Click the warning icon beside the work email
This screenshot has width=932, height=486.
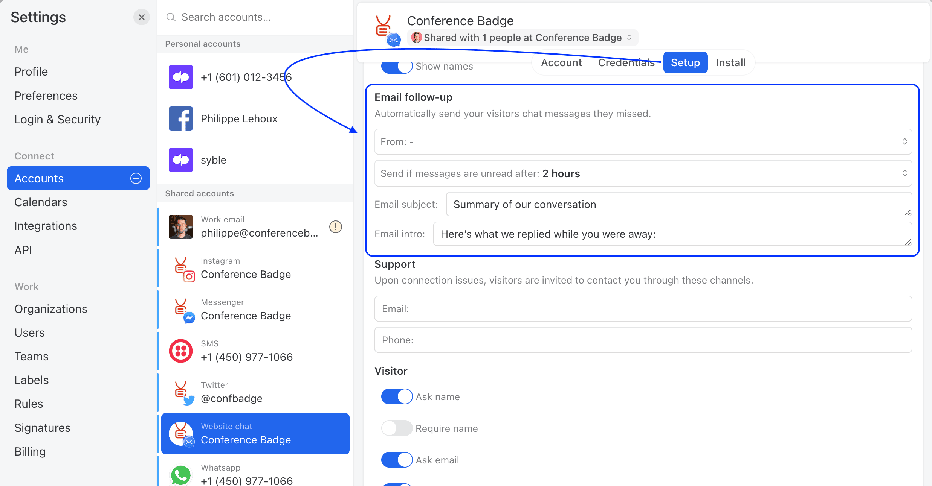click(335, 227)
